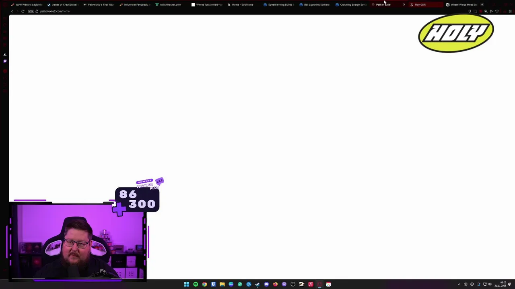Switch to the Influencer Feedback tab
The width and height of the screenshot is (515, 289).
coord(135,4)
